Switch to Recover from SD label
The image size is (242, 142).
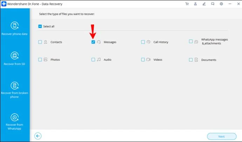point(14,64)
